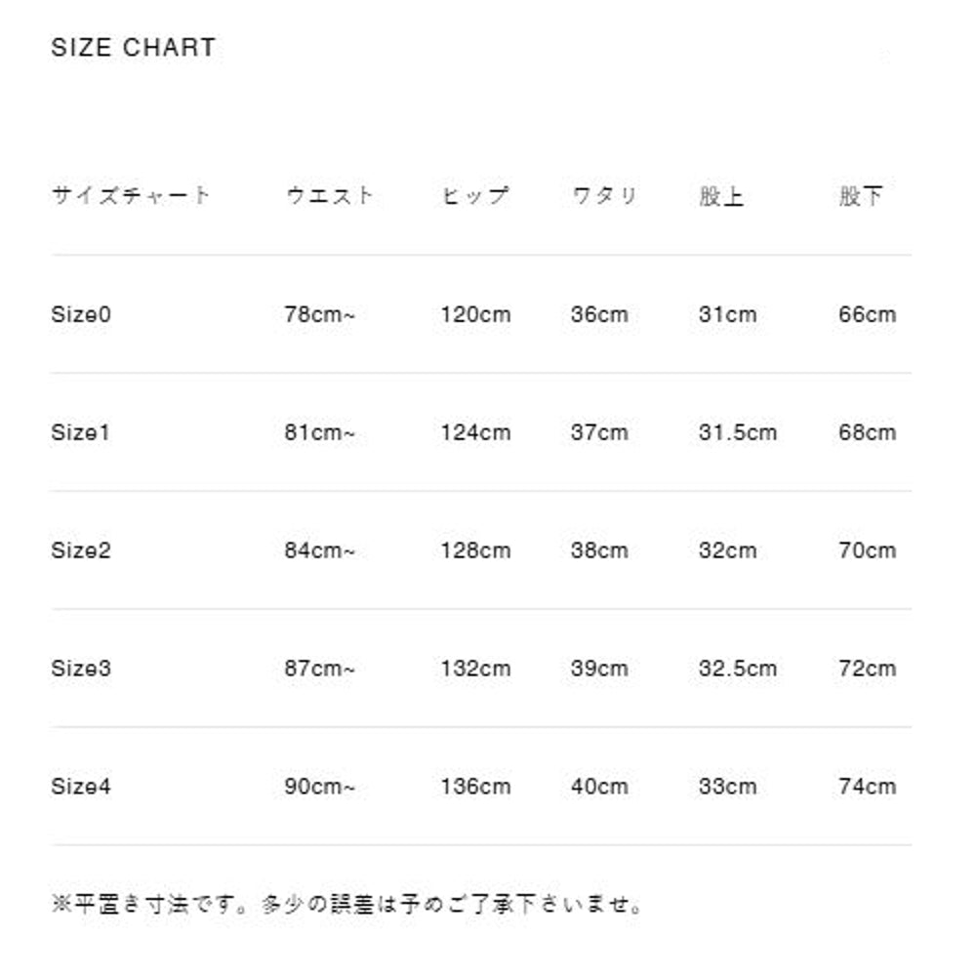The height and width of the screenshot is (976, 976).
Task: Select the Size4 row label
Action: click(x=81, y=786)
